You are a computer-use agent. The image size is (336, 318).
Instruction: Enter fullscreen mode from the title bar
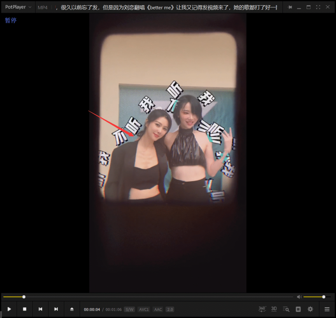318,7
